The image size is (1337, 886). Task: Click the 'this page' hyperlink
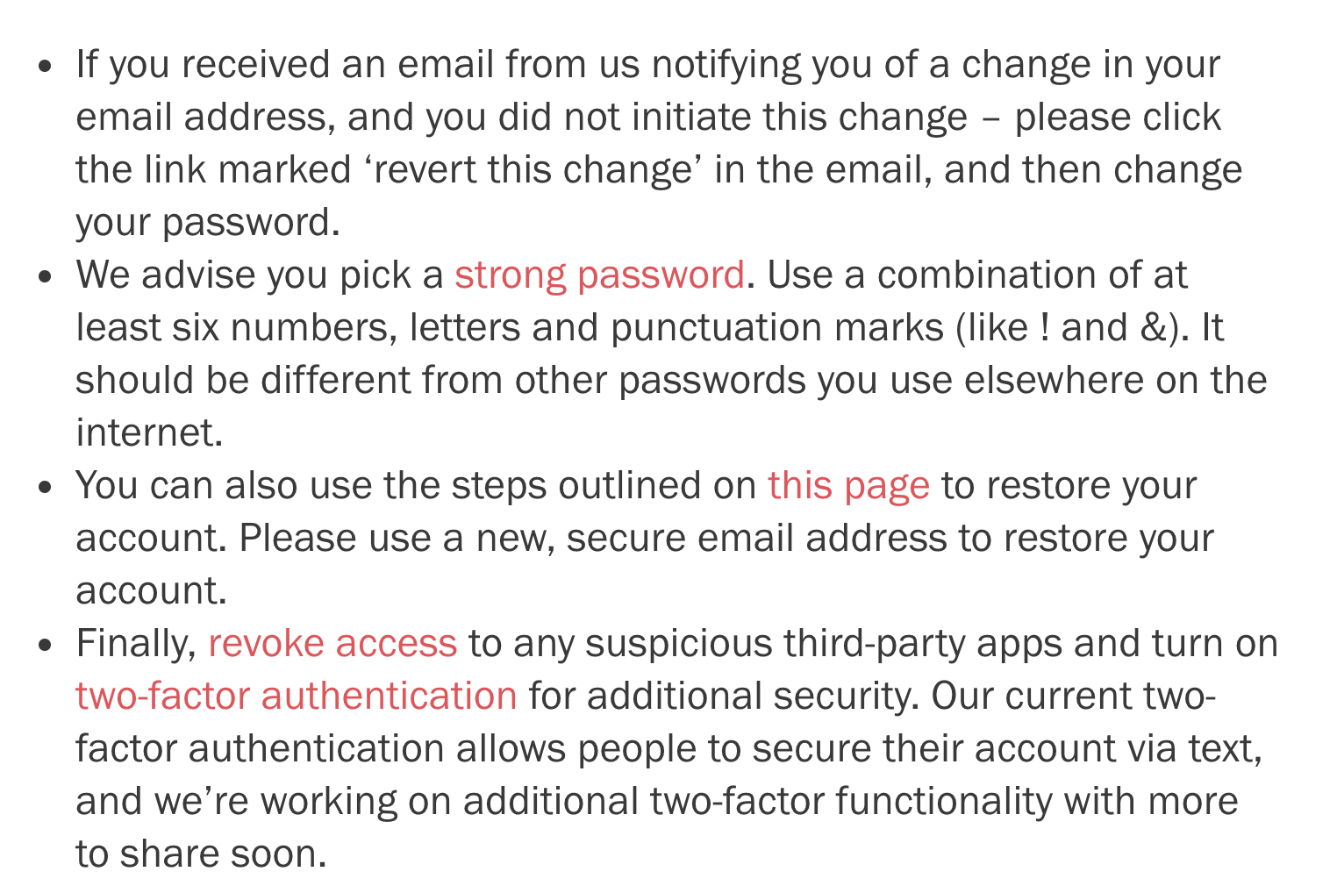coord(848,486)
